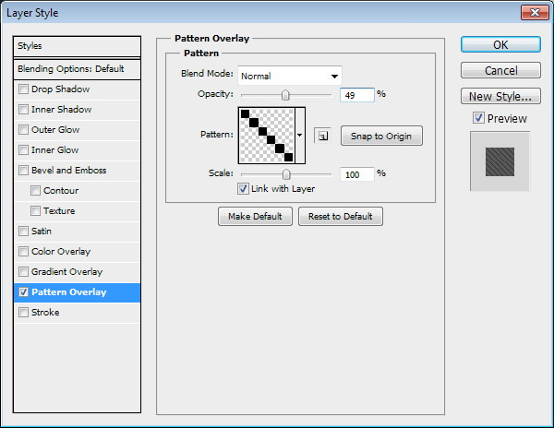Toggle Link with Layer checkbox
The width and height of the screenshot is (554, 428).
pos(243,189)
